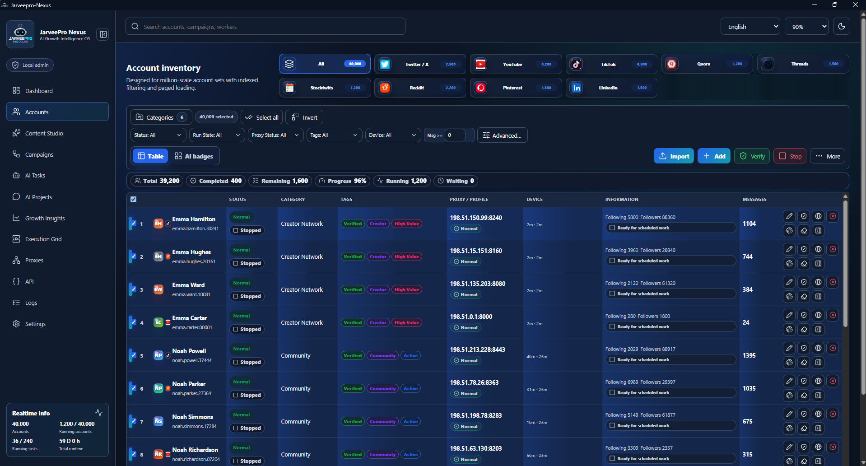Switch to the Table view tab
Screen dimensions: 866x466
click(150, 156)
